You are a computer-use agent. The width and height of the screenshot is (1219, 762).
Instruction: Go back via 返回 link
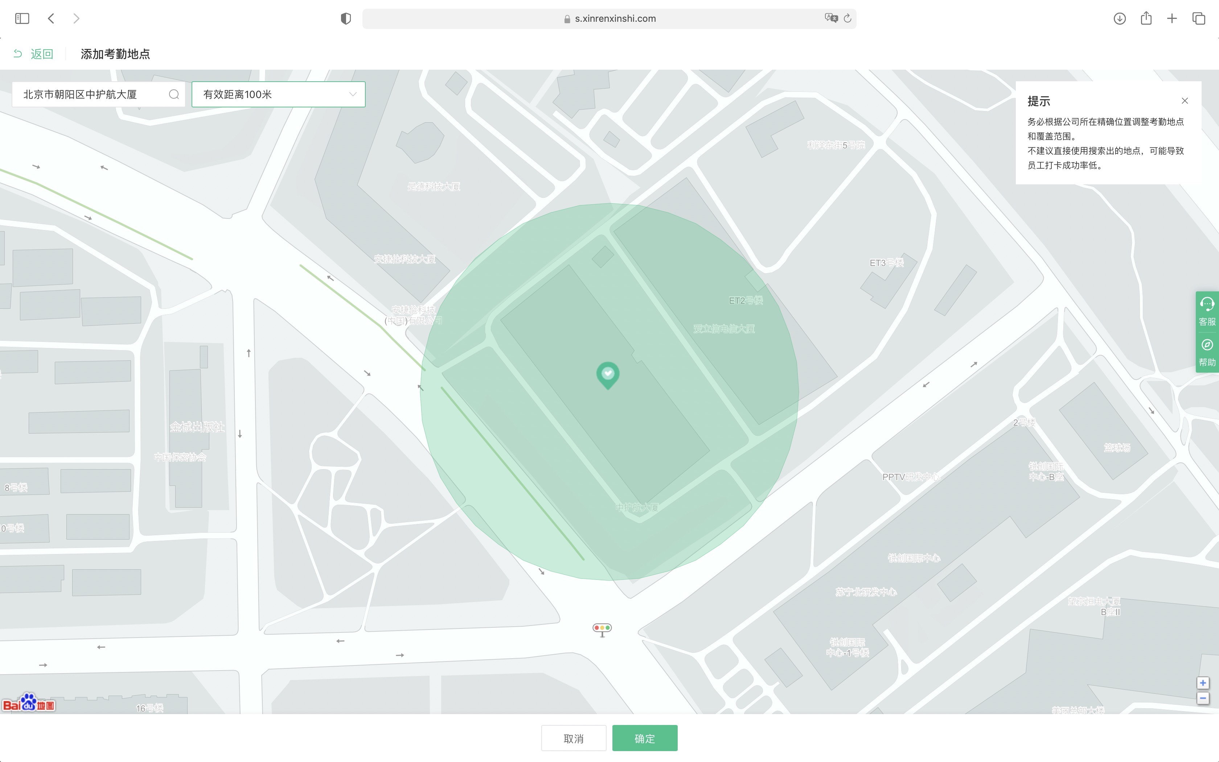pyautogui.click(x=33, y=54)
